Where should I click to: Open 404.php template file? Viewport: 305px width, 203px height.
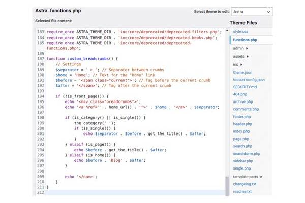click(240, 94)
